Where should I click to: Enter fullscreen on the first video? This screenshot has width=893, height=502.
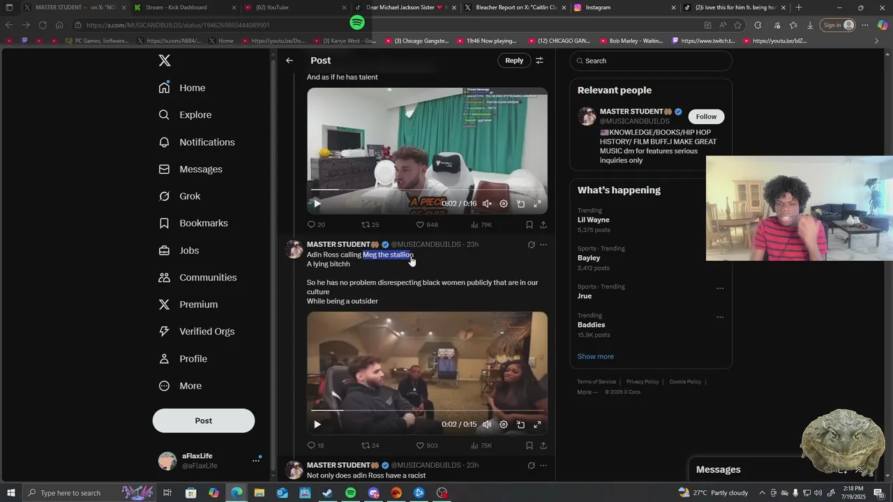pyautogui.click(x=537, y=204)
